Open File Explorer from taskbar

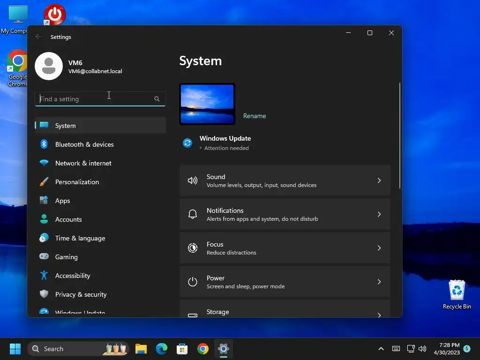(141, 349)
